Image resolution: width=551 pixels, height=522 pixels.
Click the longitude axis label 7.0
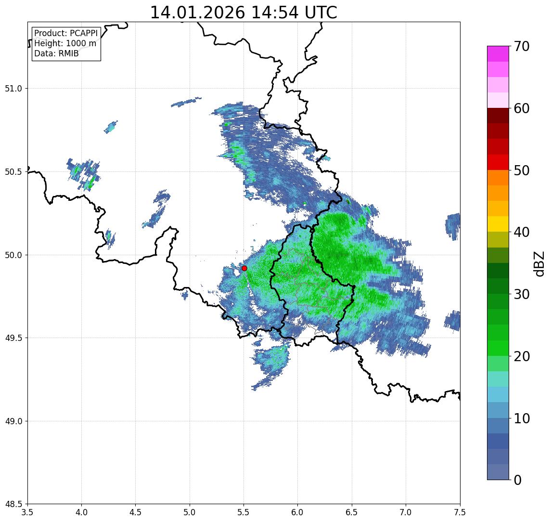[406, 512]
